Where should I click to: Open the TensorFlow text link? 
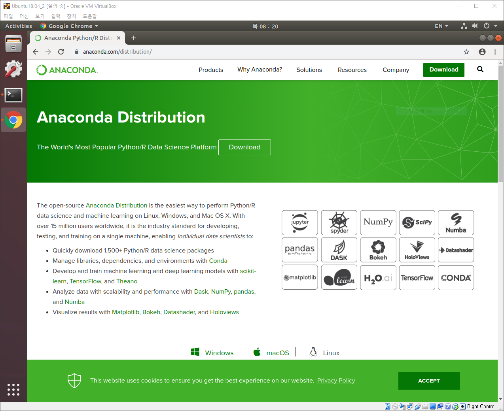pyautogui.click(x=85, y=281)
